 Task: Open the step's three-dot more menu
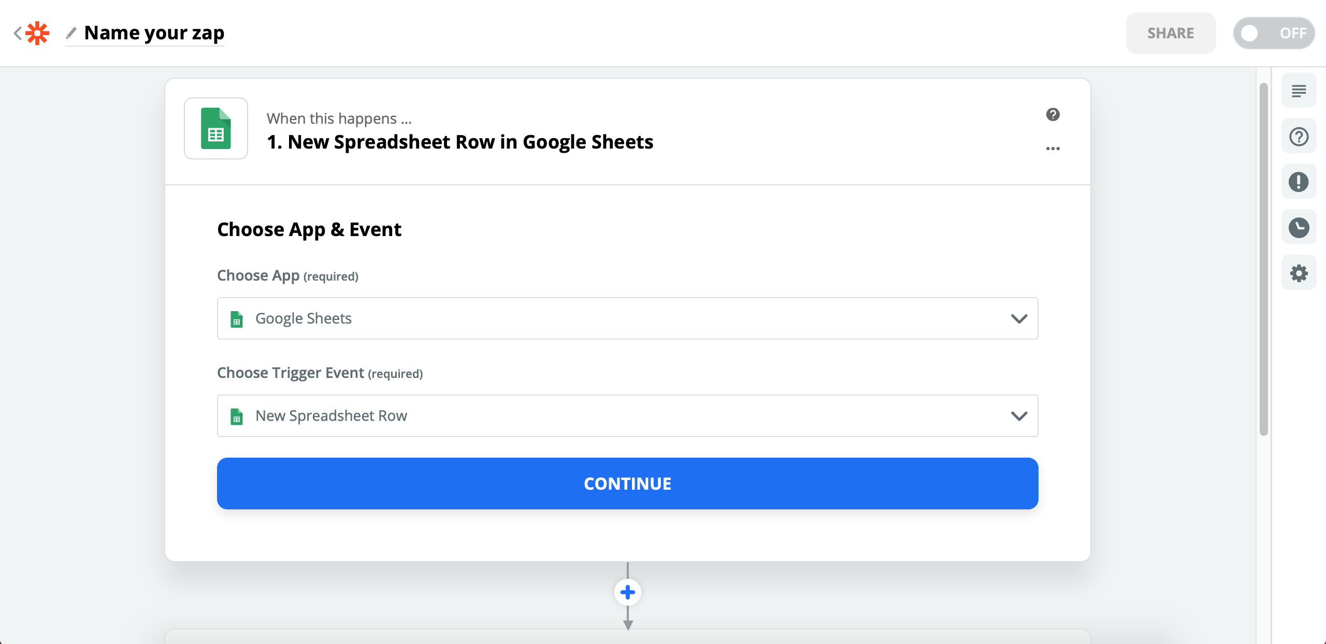(1053, 149)
